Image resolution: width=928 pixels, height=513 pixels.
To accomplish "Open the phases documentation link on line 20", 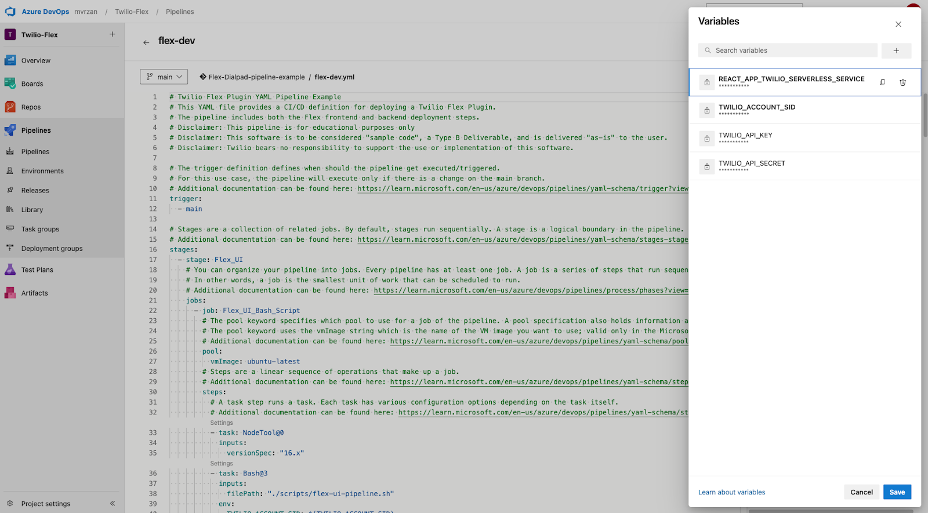I will (x=531, y=290).
